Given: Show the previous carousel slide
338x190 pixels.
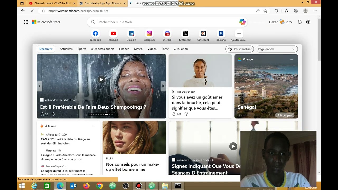Looking at the screenshot, I should coord(40,86).
